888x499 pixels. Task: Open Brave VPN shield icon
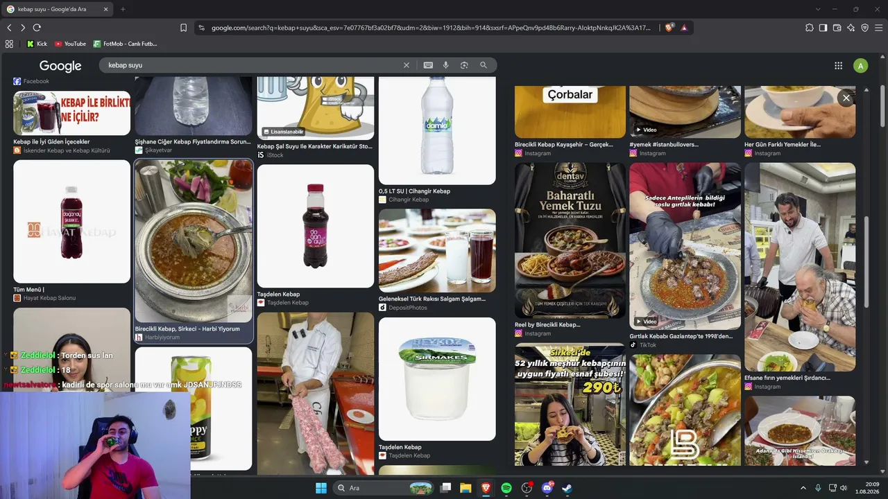click(864, 28)
